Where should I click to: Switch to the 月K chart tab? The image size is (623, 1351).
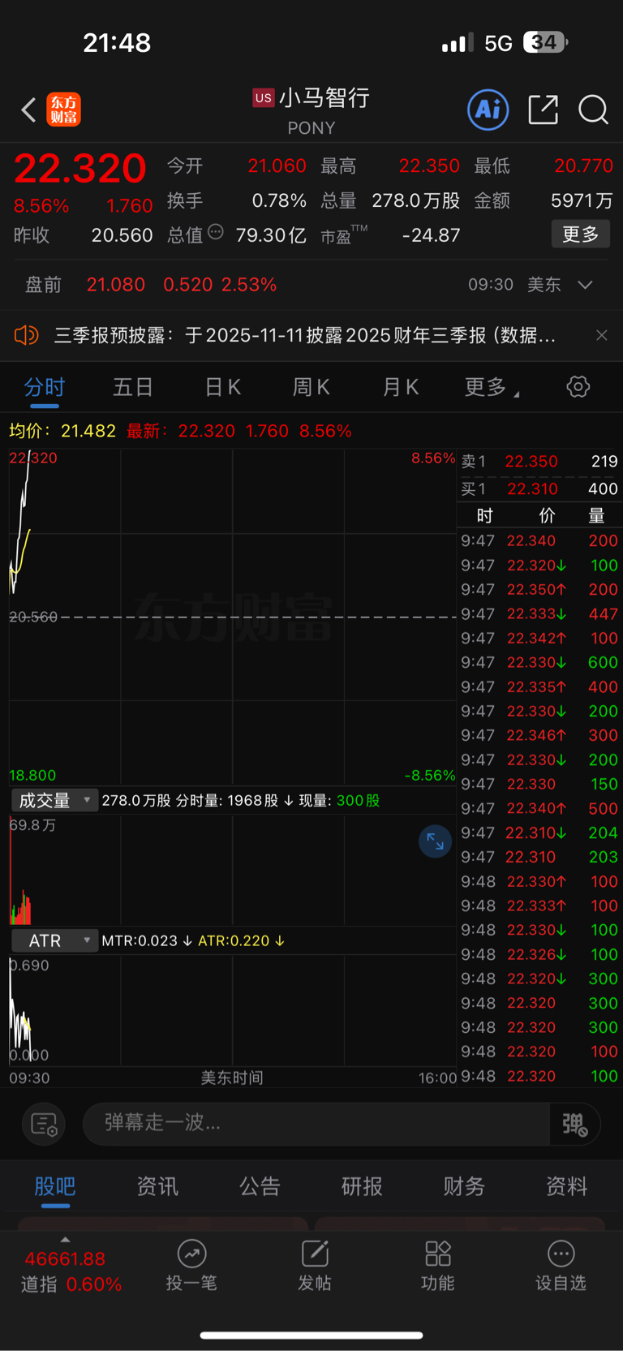(x=401, y=387)
